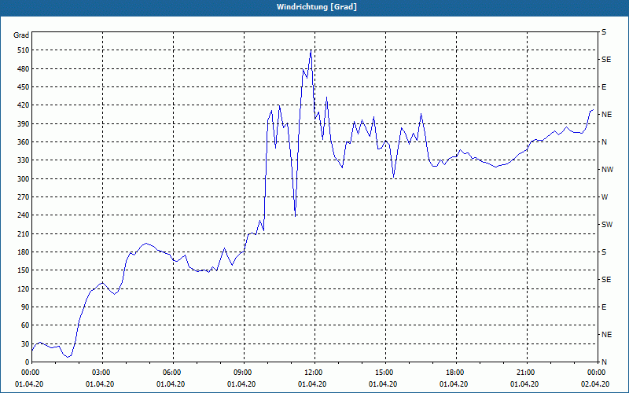
Task: Click the y-axis value 180
Action: click(x=24, y=252)
